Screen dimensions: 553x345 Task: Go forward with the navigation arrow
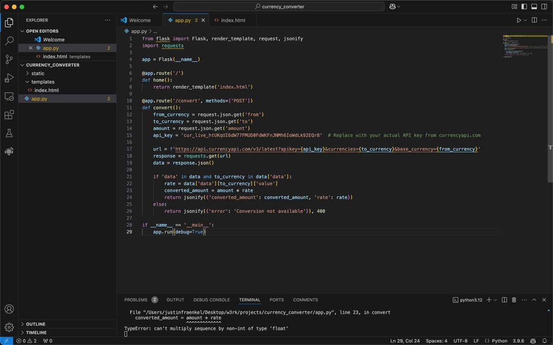(x=165, y=7)
